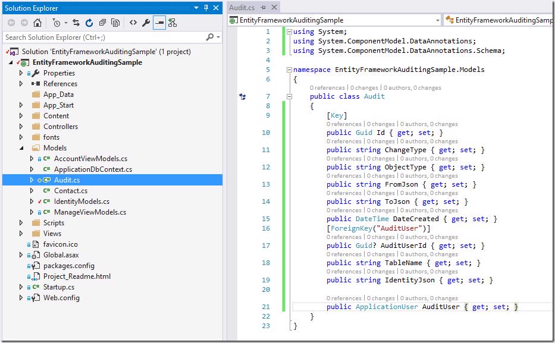Screen dimensions: 555x343
Task: Click the Forward arrow in Solution Explorer toolbar
Action: click(x=24, y=23)
